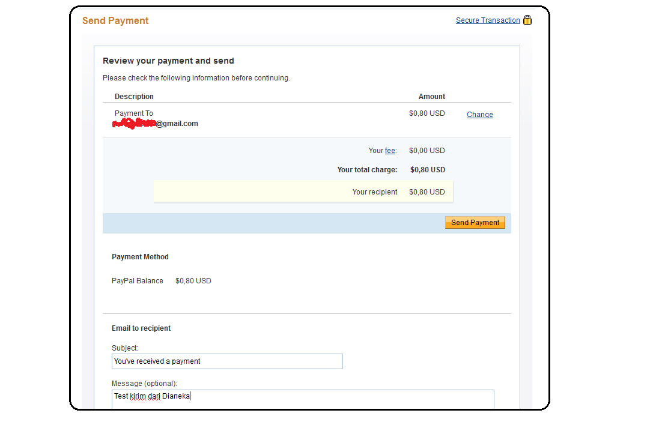Click the Message (optional) label
The height and width of the screenshot is (422, 668).
point(144,384)
